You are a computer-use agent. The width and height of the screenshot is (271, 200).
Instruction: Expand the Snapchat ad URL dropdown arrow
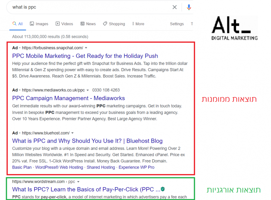[86, 47]
